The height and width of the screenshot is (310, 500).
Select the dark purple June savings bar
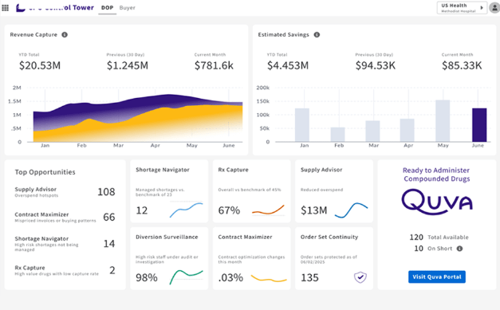479,125
